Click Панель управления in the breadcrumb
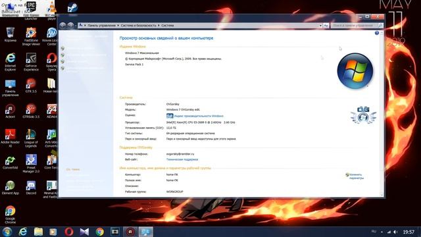The width and height of the screenshot is (421, 237). pyautogui.click(x=101, y=26)
